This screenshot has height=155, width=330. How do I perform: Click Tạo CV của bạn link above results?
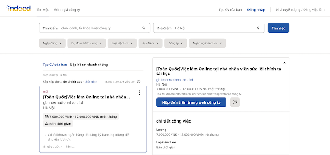pos(55,65)
